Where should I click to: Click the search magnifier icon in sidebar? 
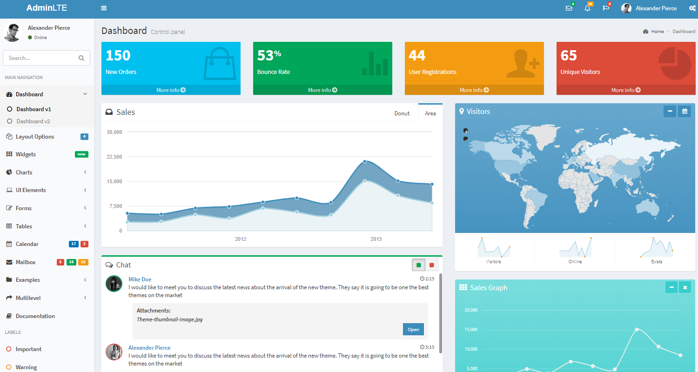tap(81, 58)
